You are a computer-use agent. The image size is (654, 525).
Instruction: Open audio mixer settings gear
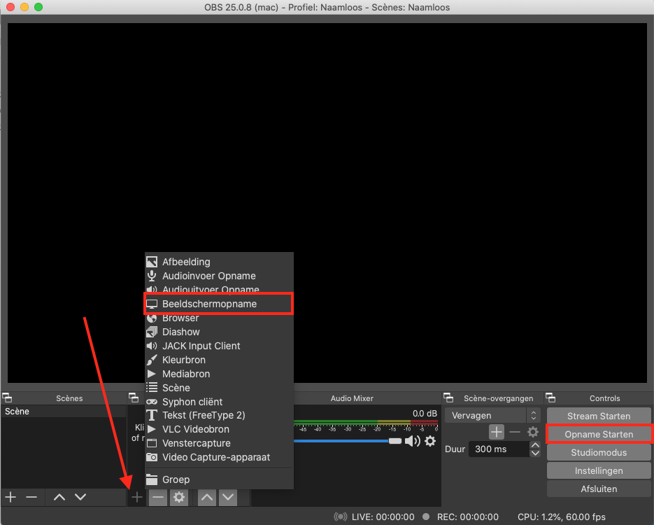pos(430,441)
